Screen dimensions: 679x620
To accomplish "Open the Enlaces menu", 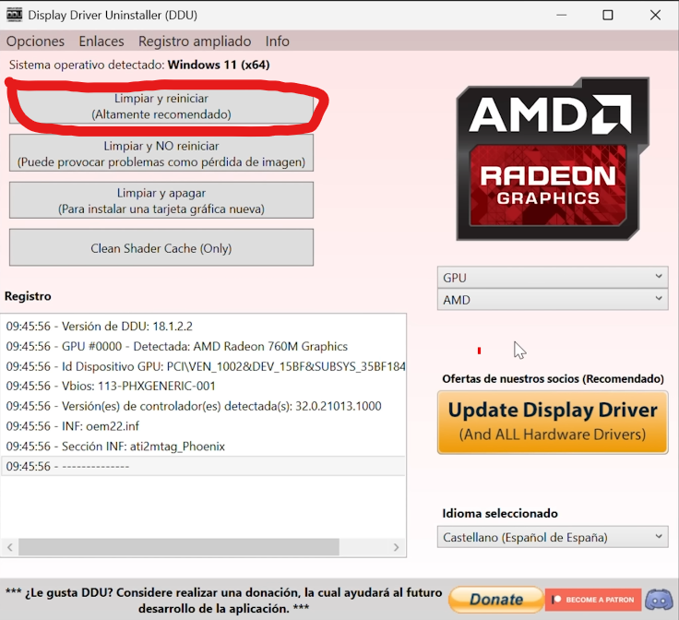I will 101,42.
